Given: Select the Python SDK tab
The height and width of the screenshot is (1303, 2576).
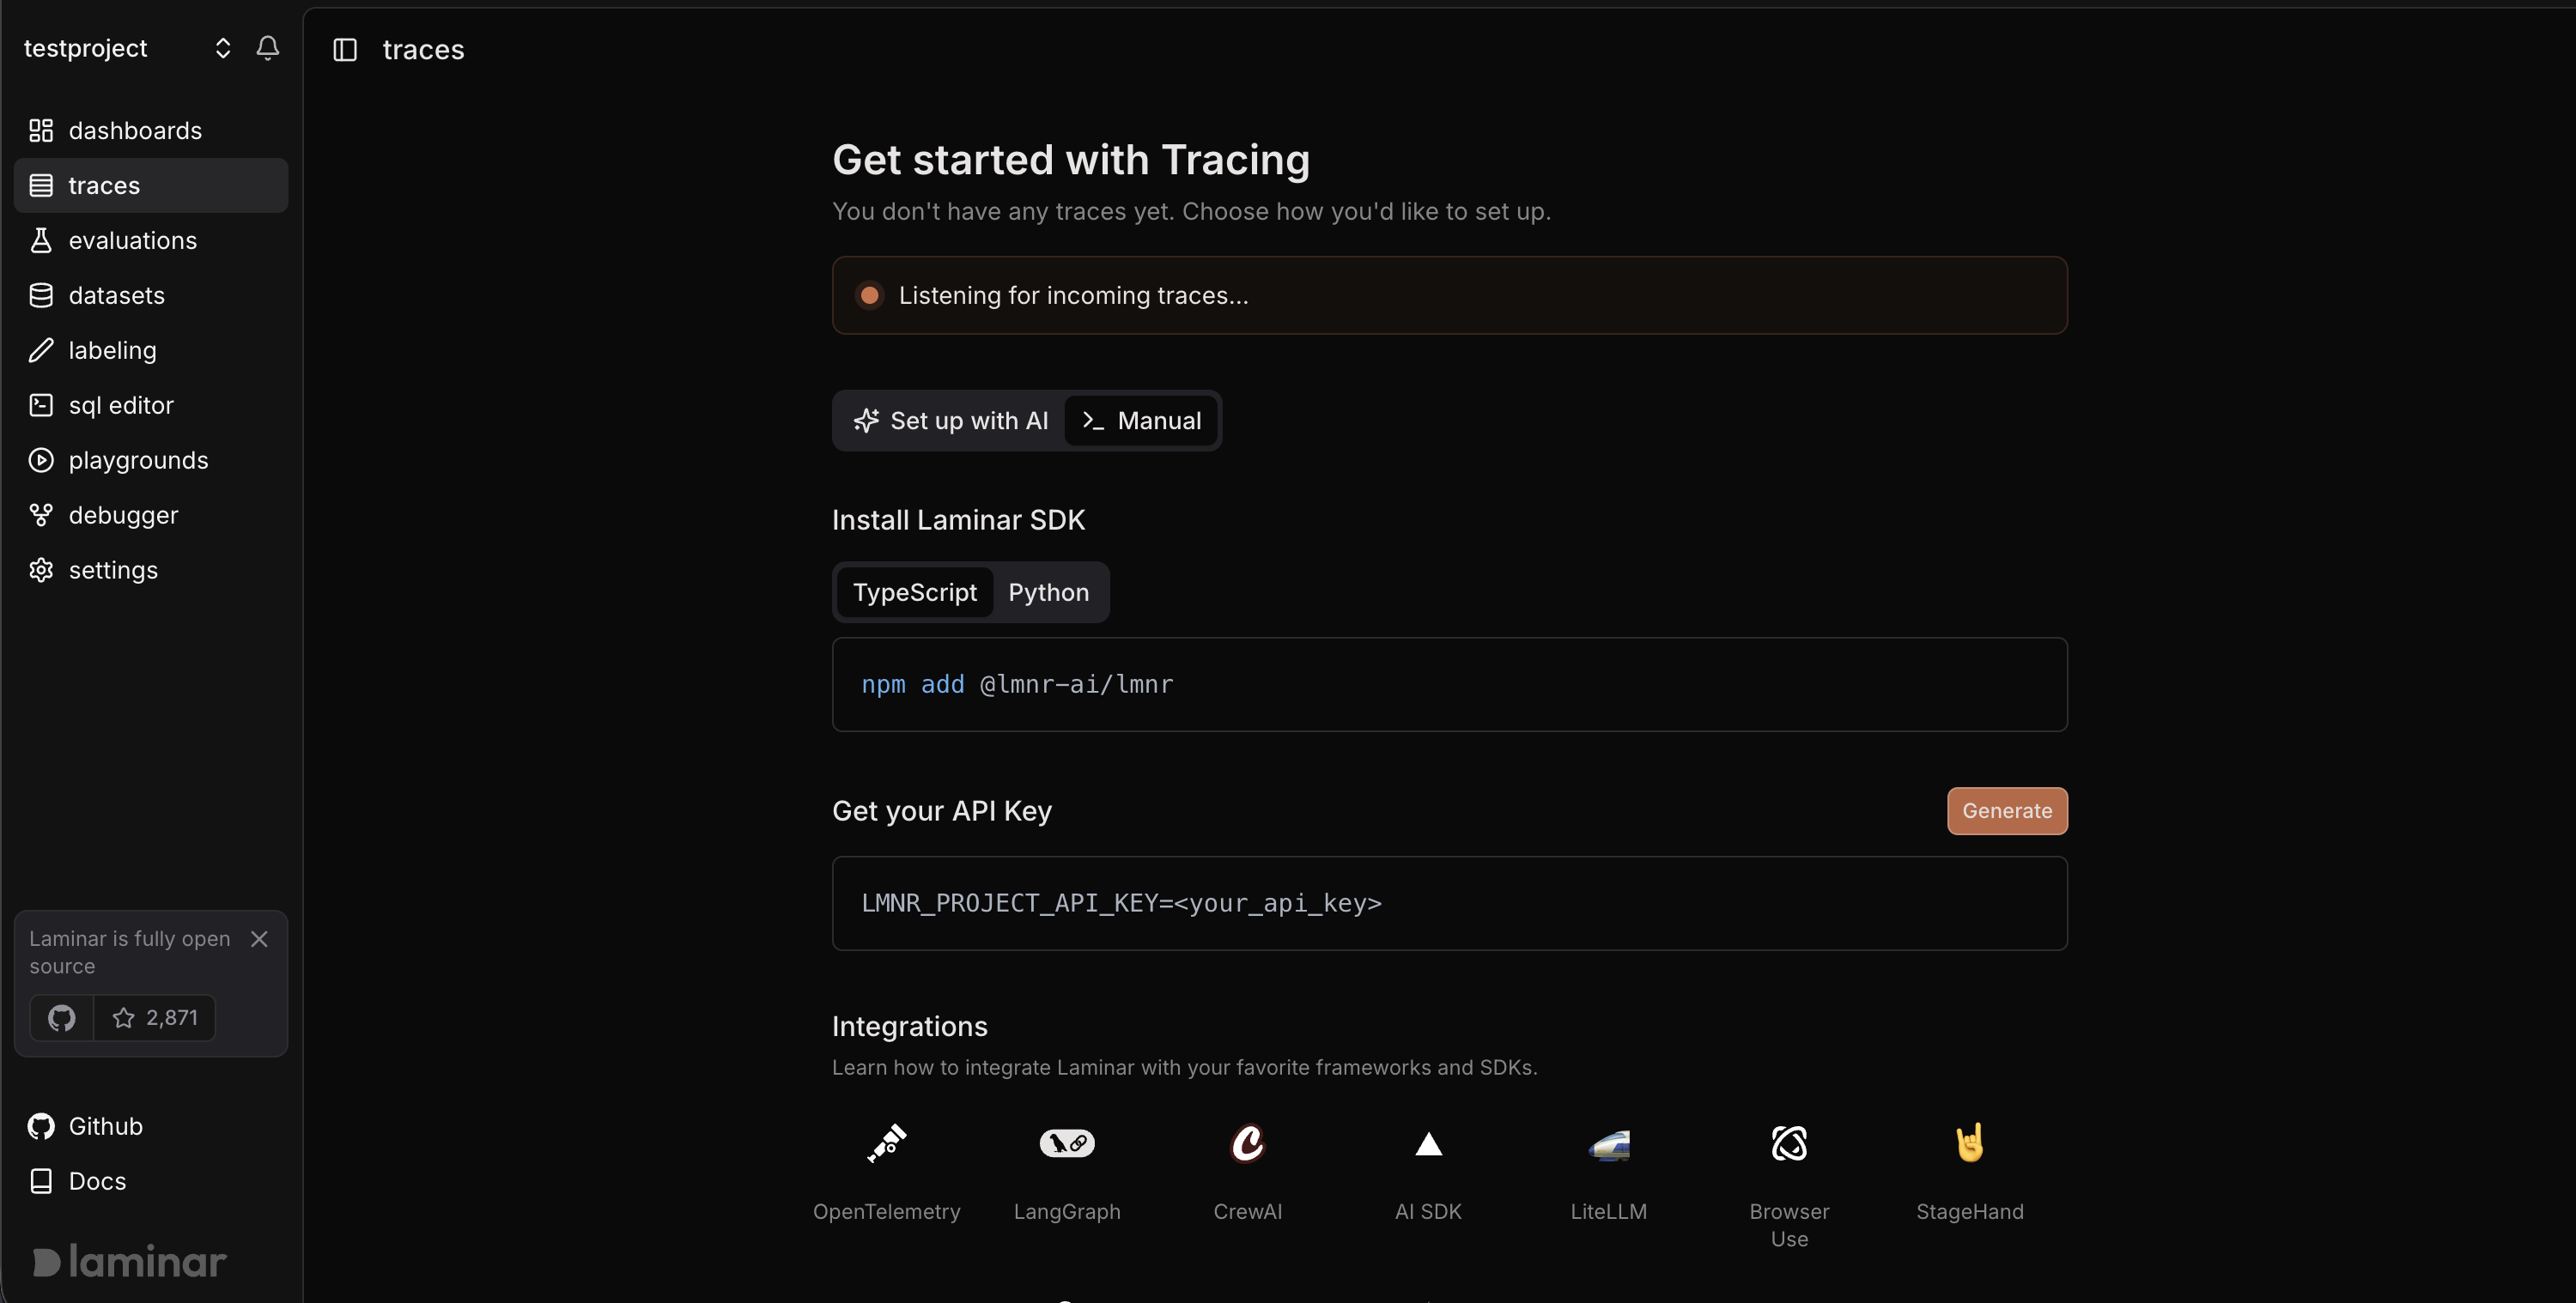Looking at the screenshot, I should click(x=1048, y=593).
